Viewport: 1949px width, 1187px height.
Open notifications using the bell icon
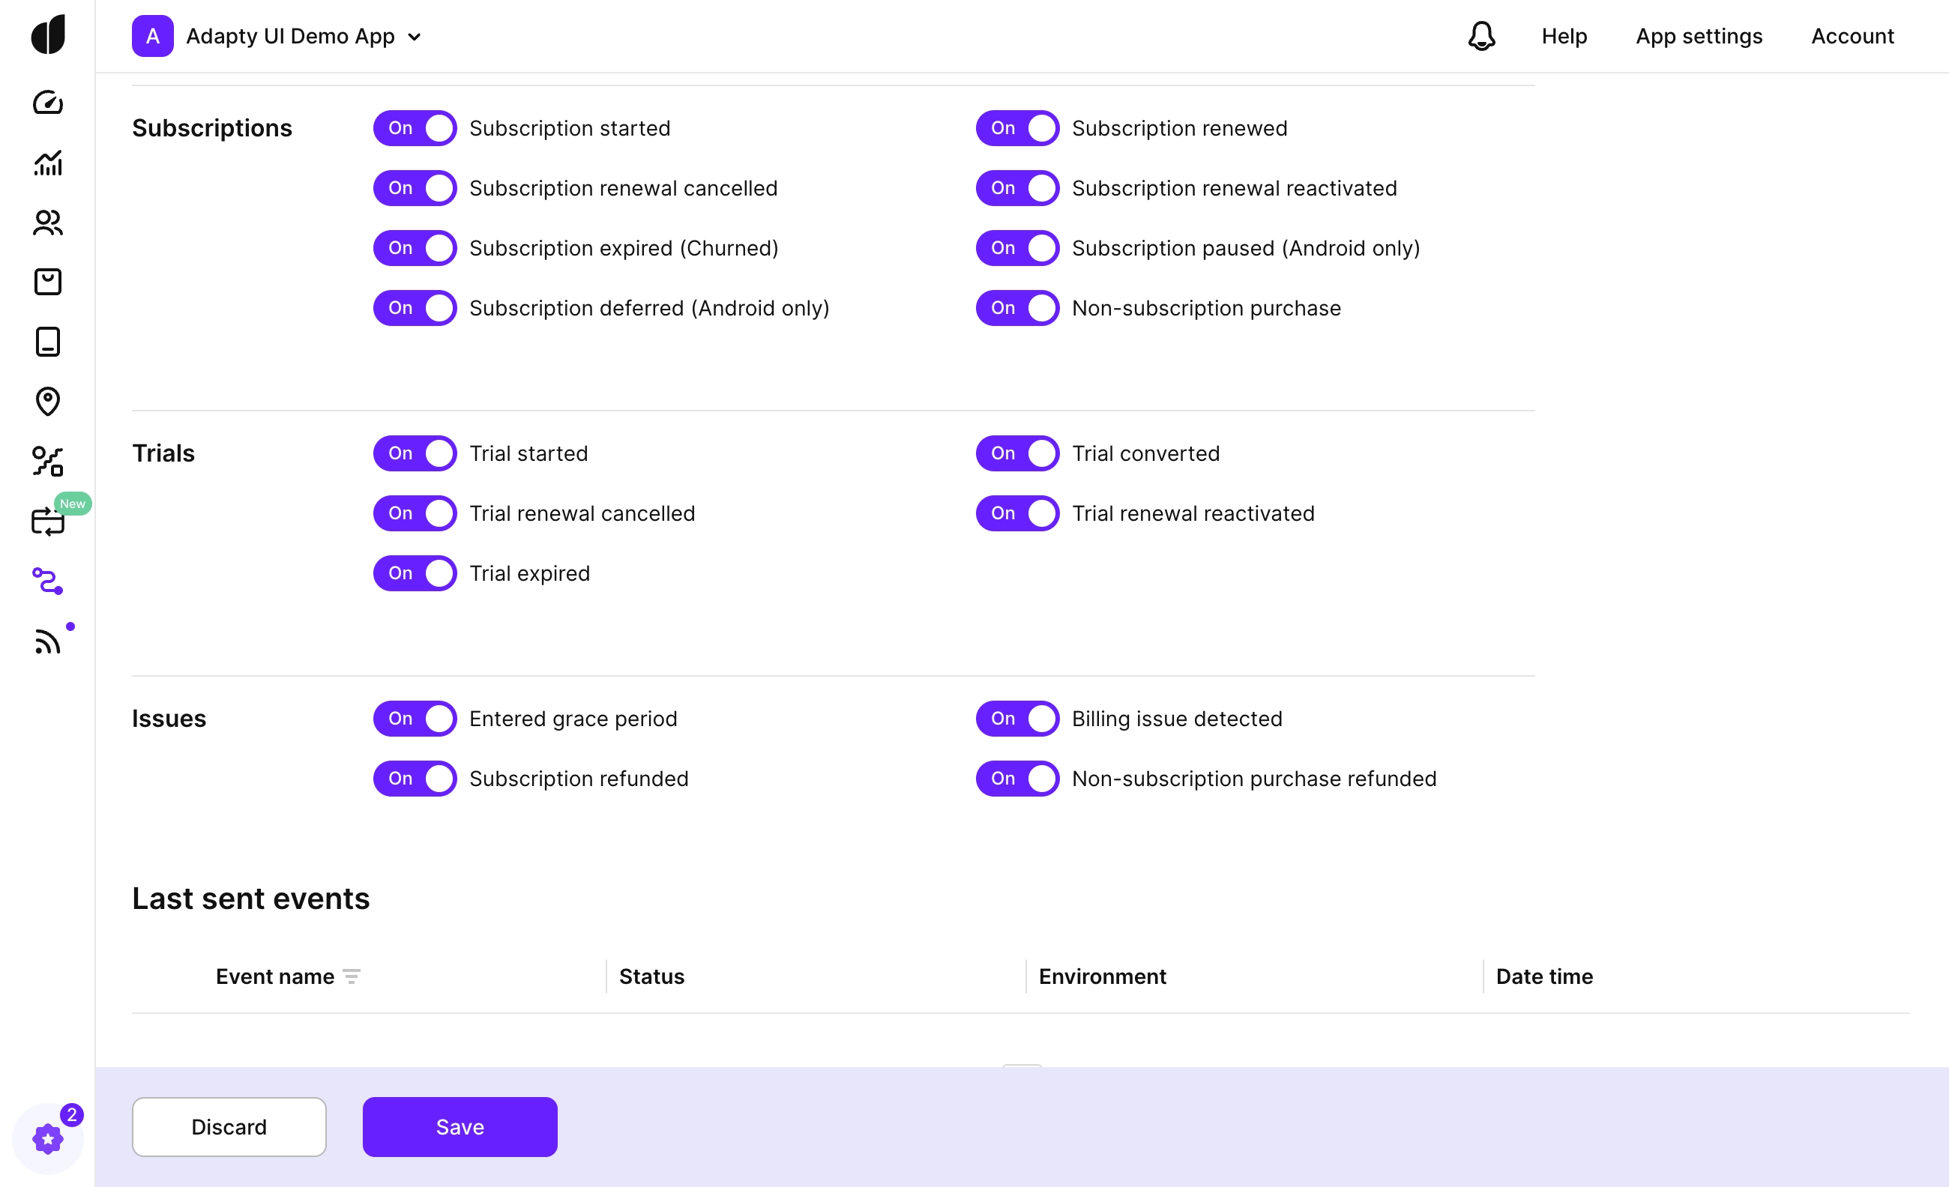pyautogui.click(x=1481, y=35)
